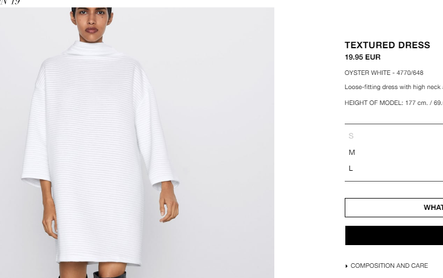This screenshot has width=443, height=278.
Task: Click the 19.95 EUR price
Action: (x=362, y=57)
